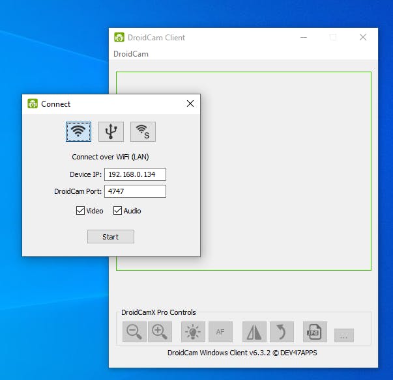Select the USB connection mode icon
This screenshot has height=380, width=393.
pos(111,131)
